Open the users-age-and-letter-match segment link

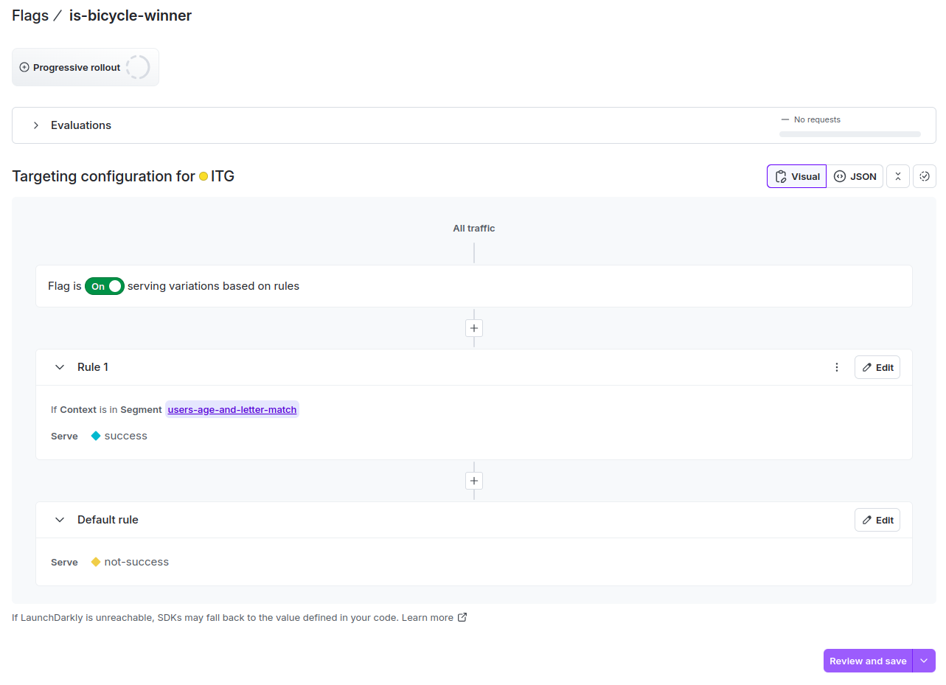pyautogui.click(x=232, y=409)
